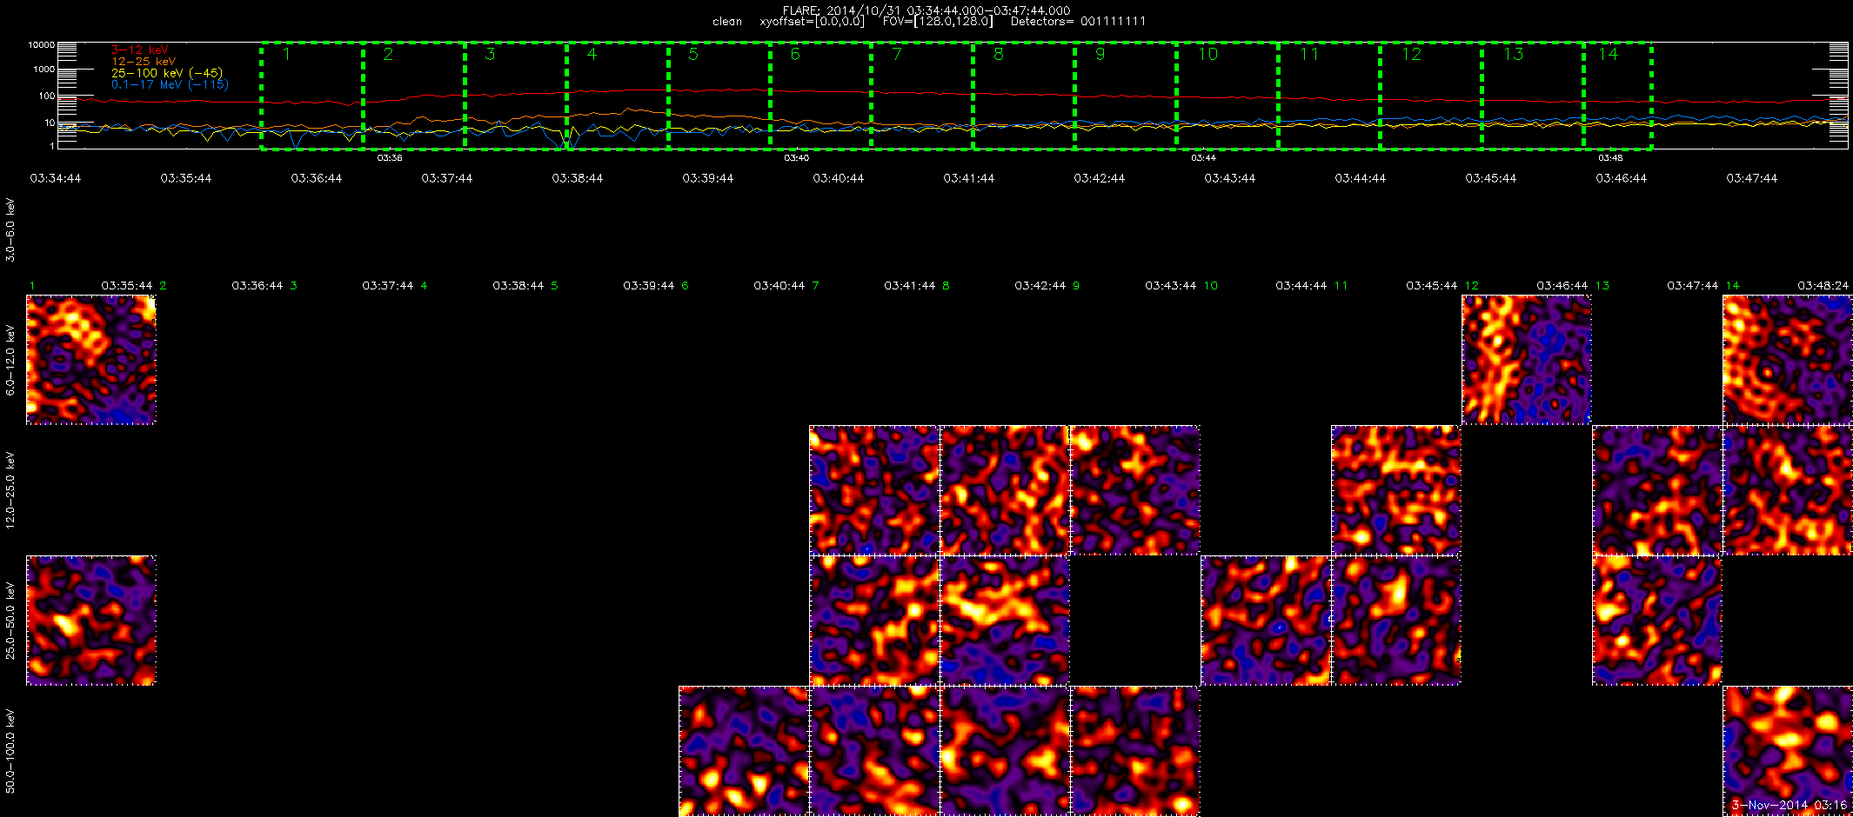View the 25.0-50.0 keV image for interval 13
Screen dimensions: 1853x817
[x=1657, y=621]
